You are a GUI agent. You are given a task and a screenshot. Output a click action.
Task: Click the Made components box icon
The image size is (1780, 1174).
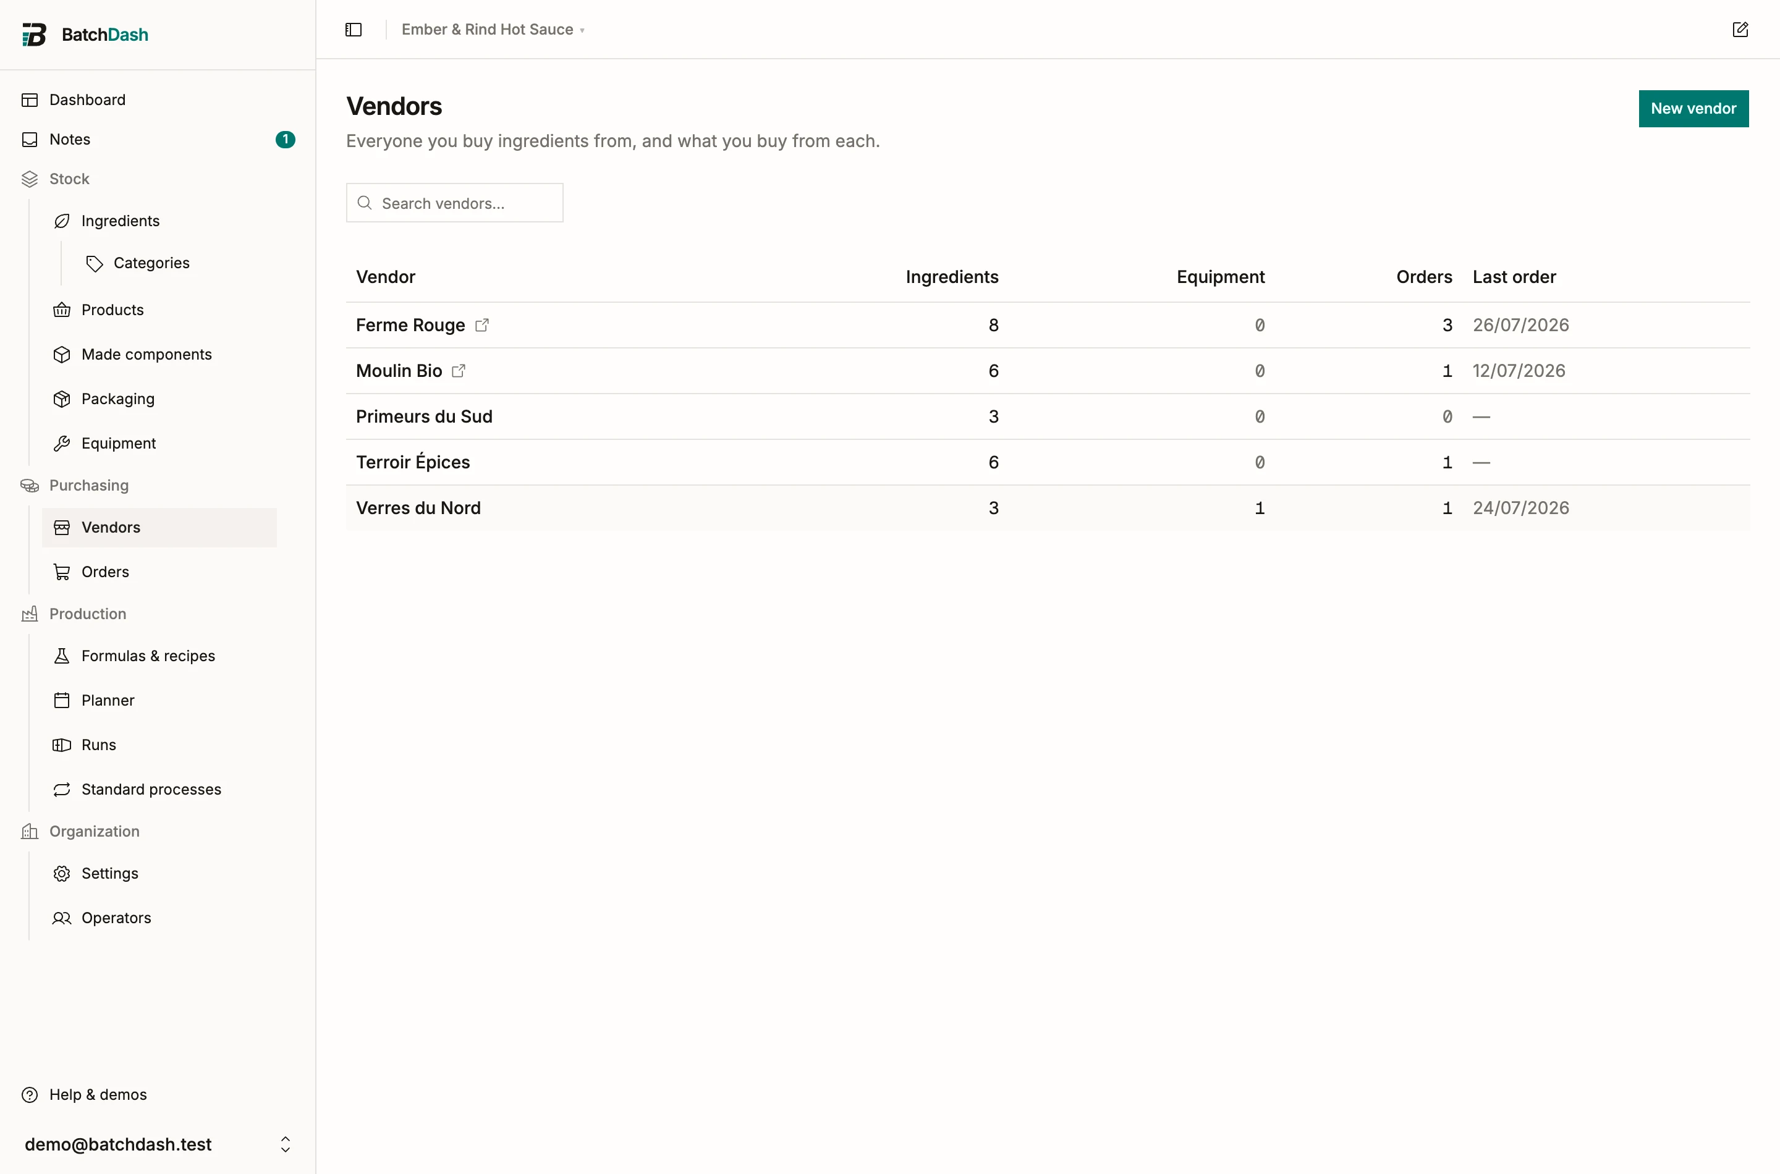tap(62, 355)
